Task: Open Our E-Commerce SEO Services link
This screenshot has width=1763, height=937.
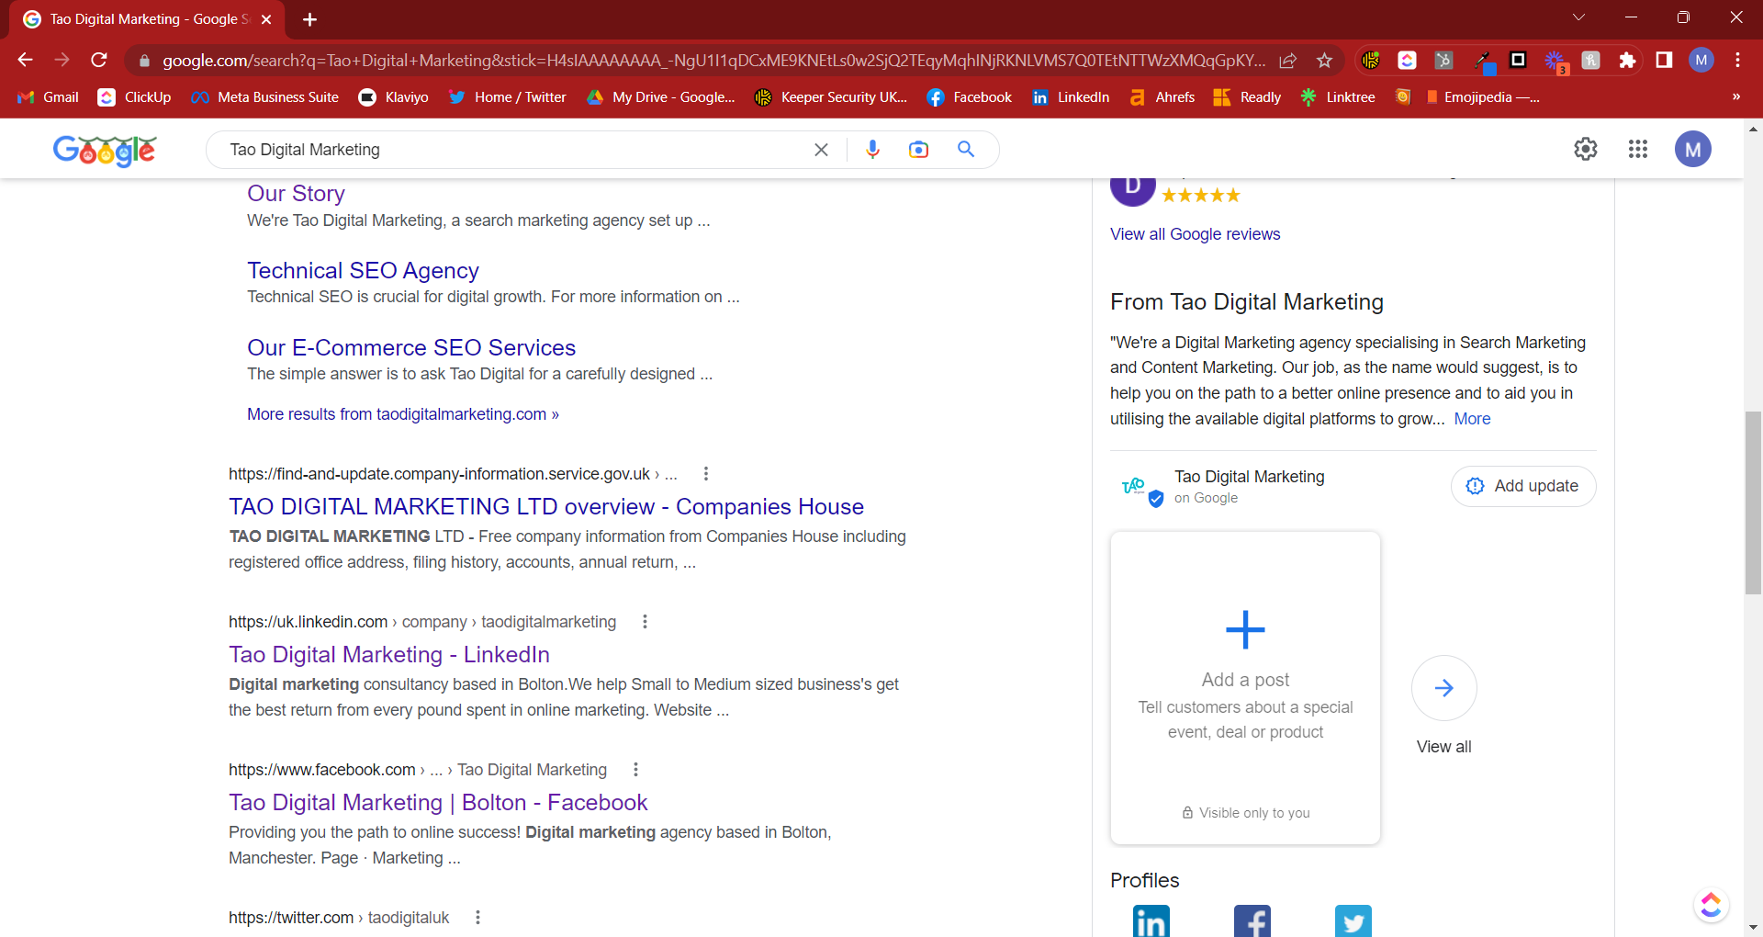Action: 411,347
